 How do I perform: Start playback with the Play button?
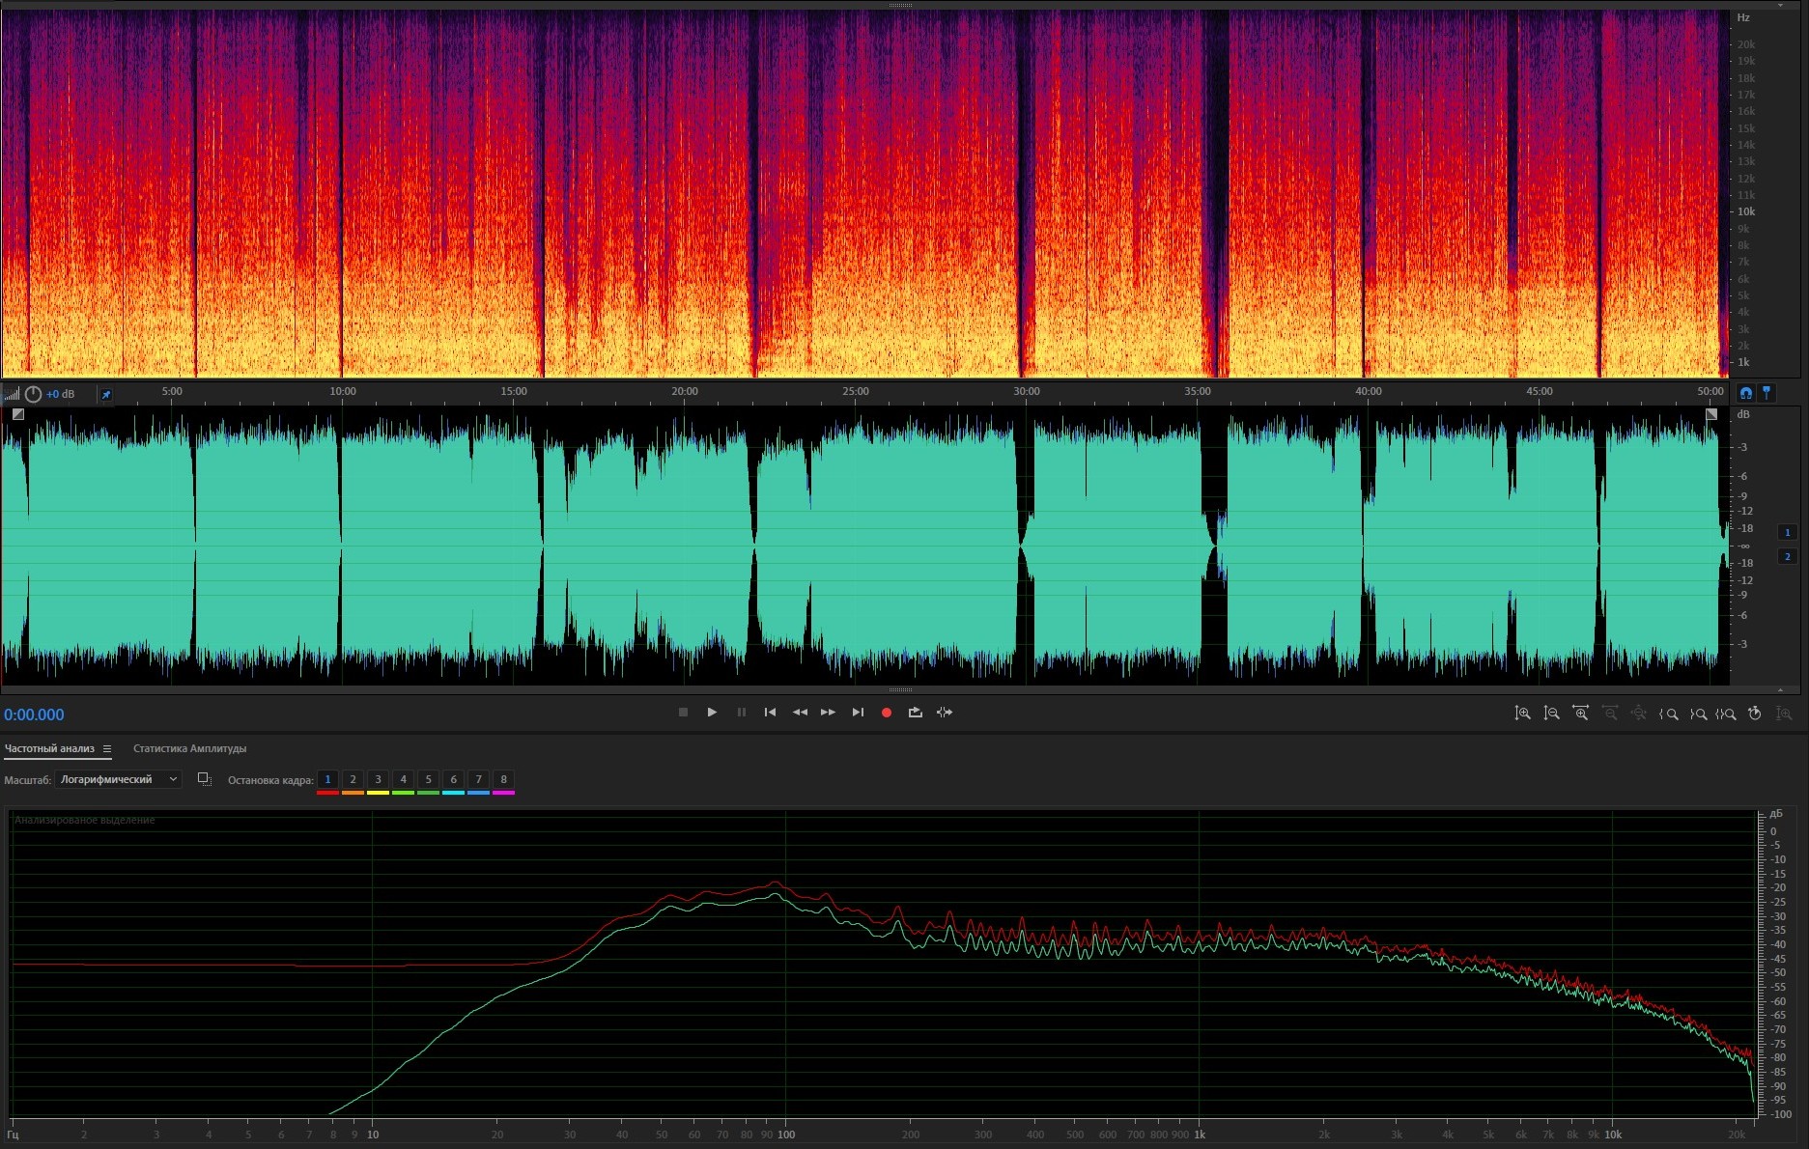[x=712, y=713]
